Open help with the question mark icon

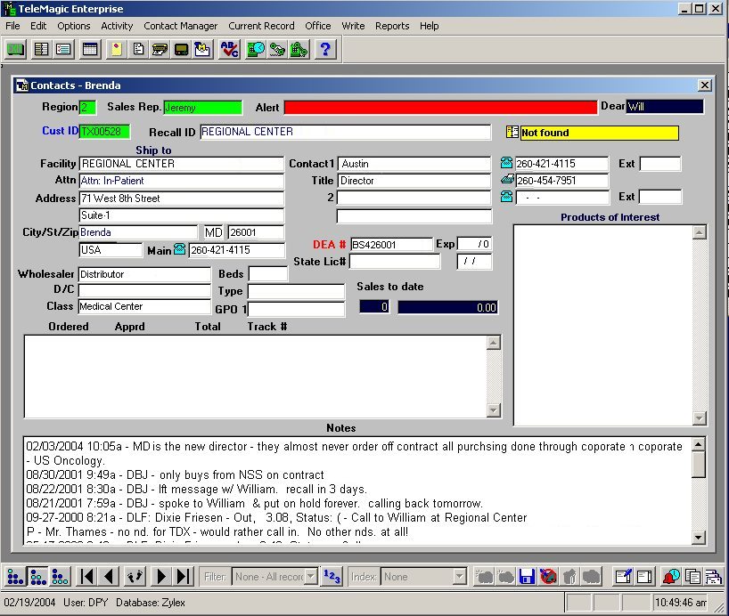pyautogui.click(x=325, y=49)
